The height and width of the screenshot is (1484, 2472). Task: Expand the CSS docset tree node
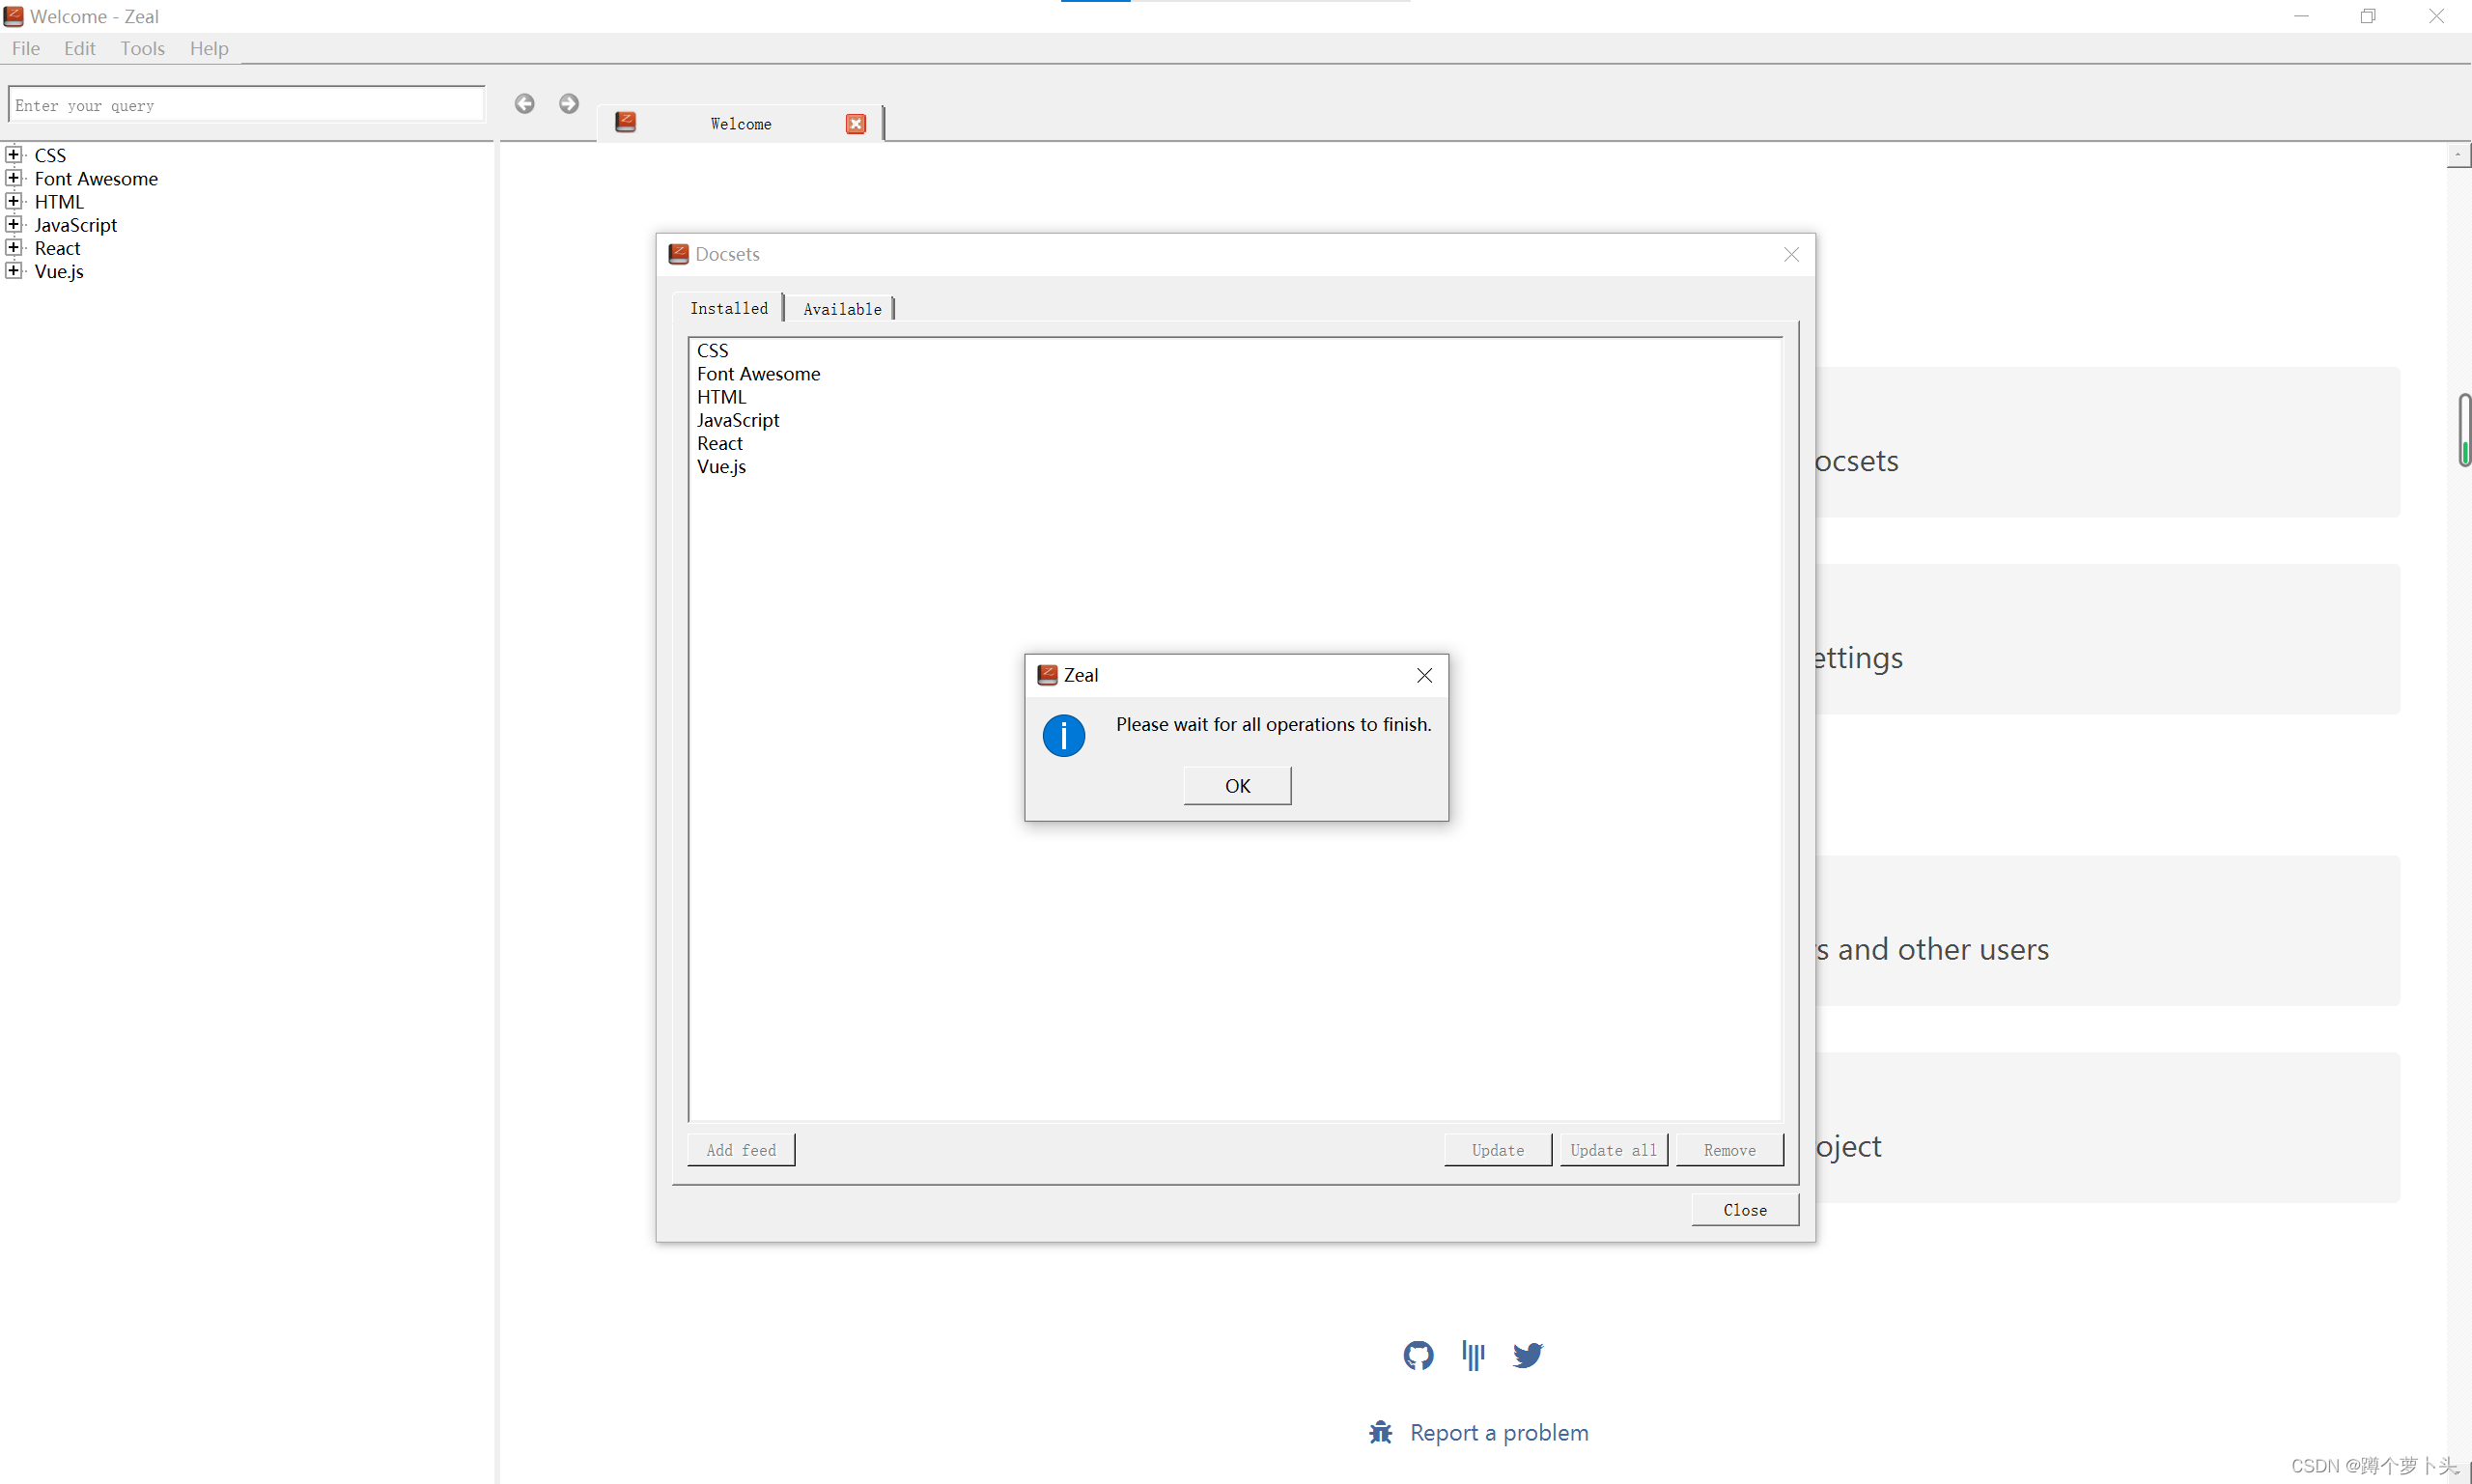coord(13,155)
